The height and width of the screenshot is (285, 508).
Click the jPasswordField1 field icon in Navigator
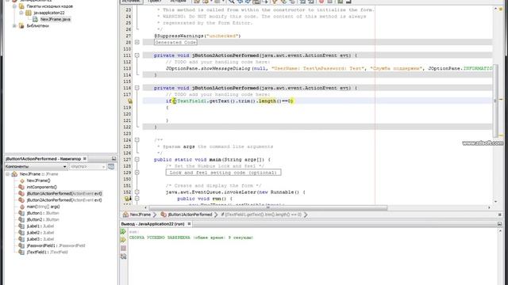(21, 245)
